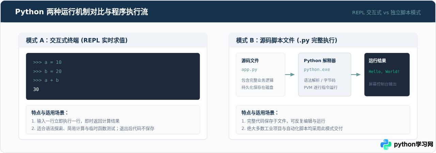
Task: Click '1. 输入一行立即执行一行' point
Action: pyautogui.click(x=76, y=121)
